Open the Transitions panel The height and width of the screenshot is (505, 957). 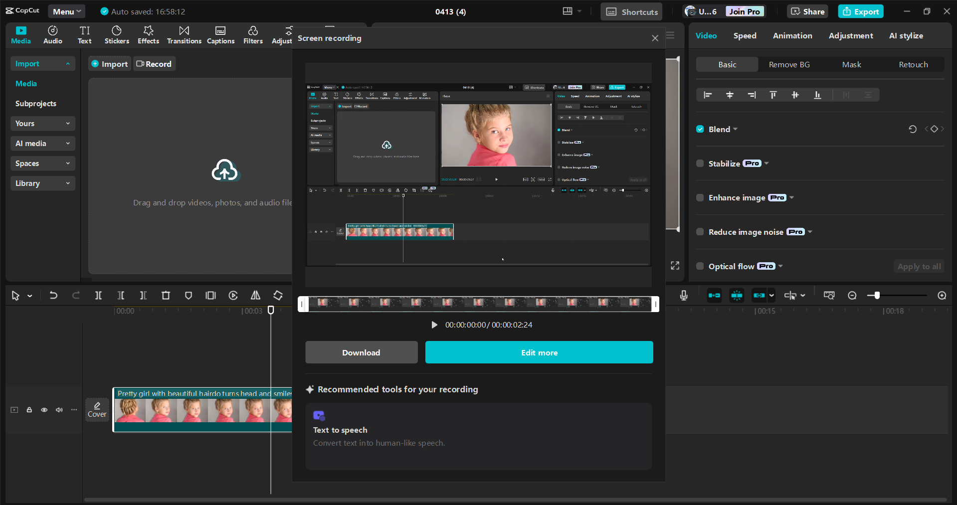(184, 35)
